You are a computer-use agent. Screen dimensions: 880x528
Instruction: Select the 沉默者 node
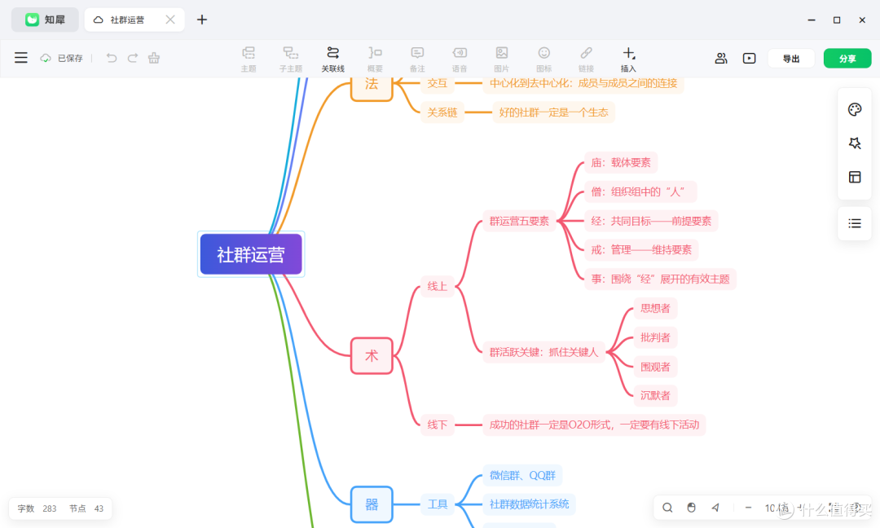tap(655, 395)
